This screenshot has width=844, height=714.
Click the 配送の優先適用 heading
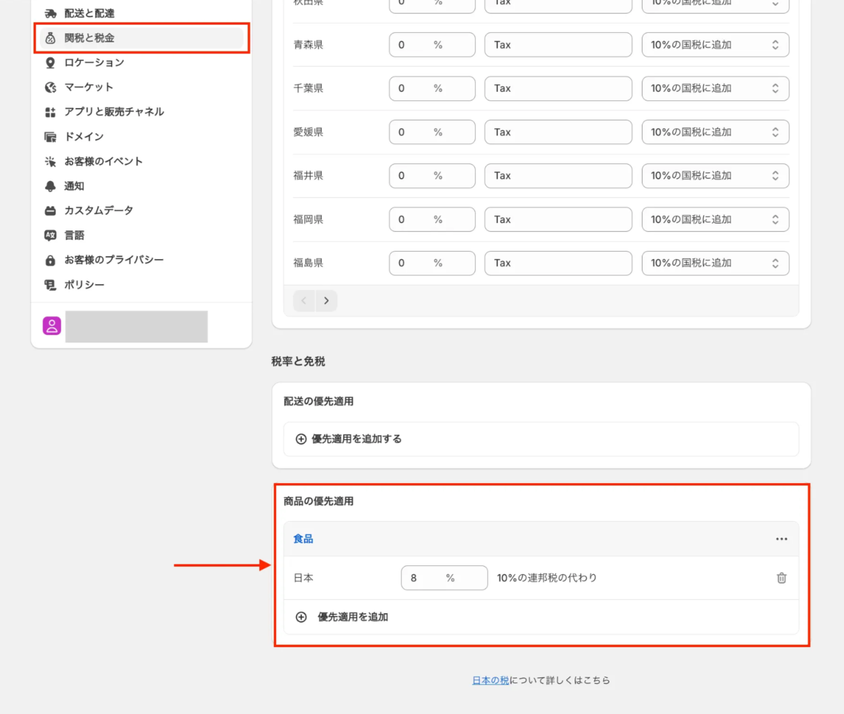(318, 401)
